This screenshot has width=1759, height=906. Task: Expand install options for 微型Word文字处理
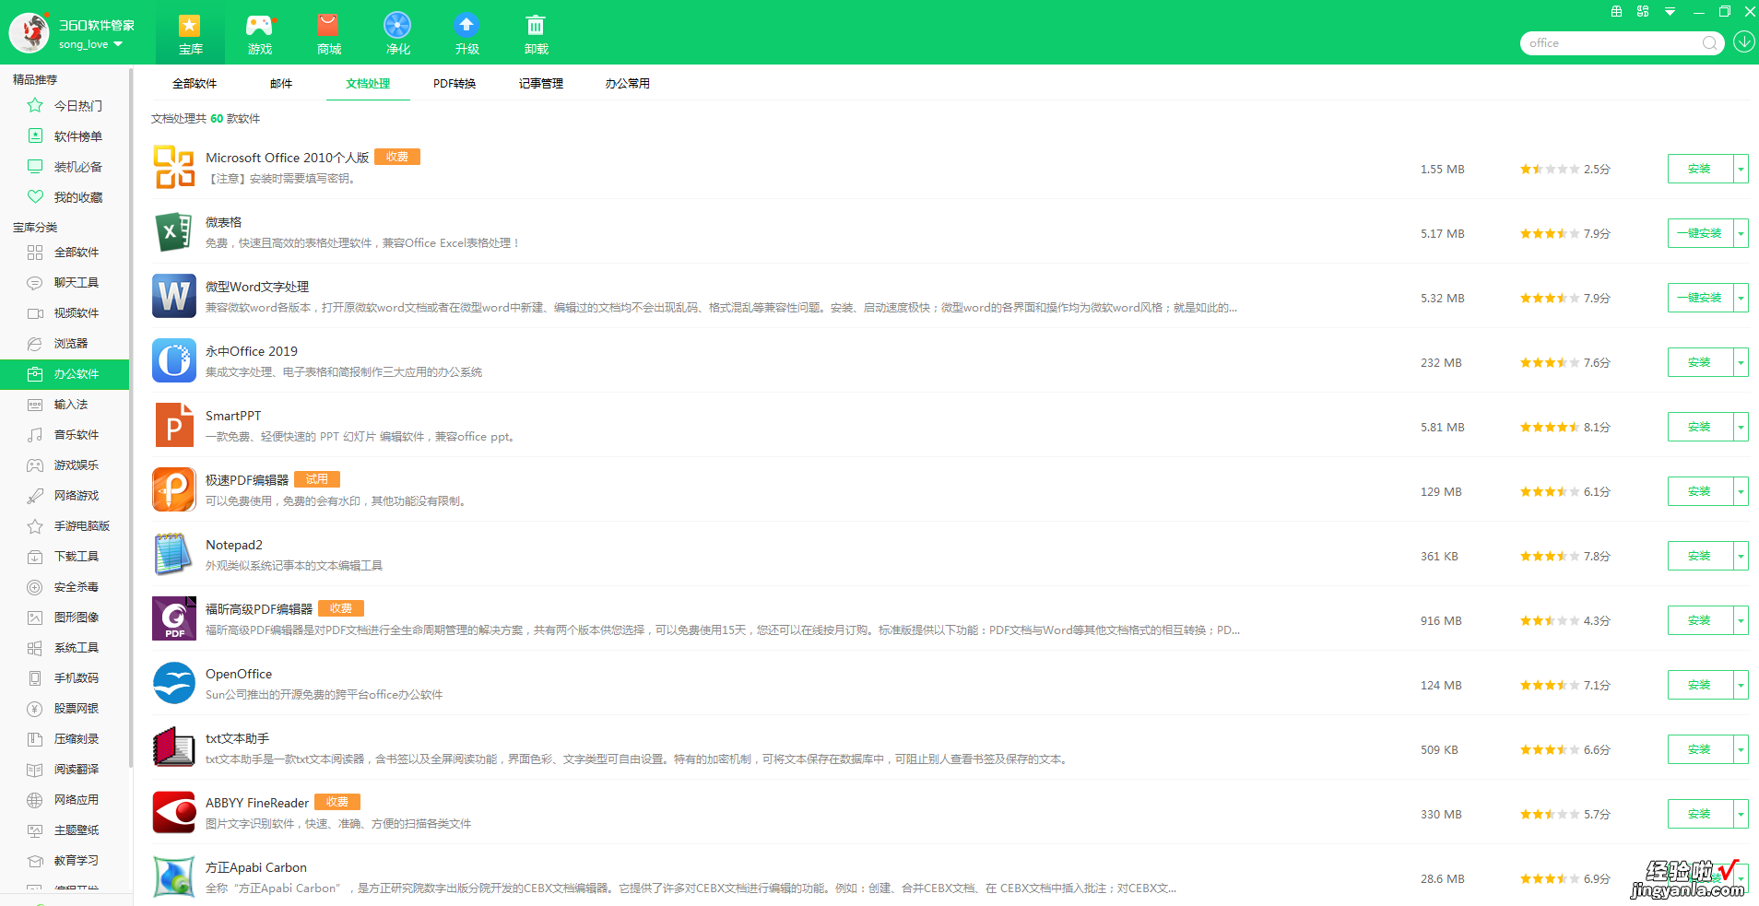pyautogui.click(x=1741, y=298)
